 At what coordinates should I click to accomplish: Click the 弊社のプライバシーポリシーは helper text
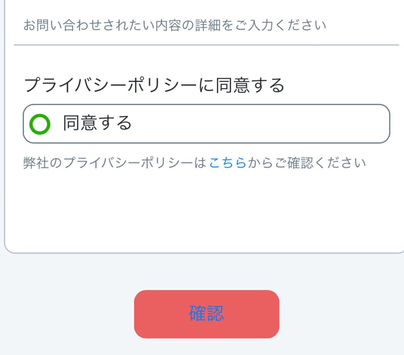(114, 163)
